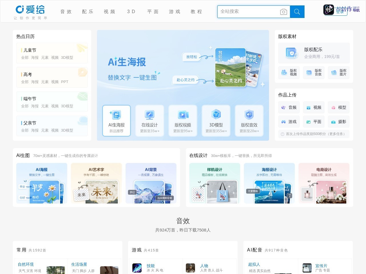This screenshot has width=366, height=274.
Task: Upload a 模型 work
Action: [x=339, y=108]
